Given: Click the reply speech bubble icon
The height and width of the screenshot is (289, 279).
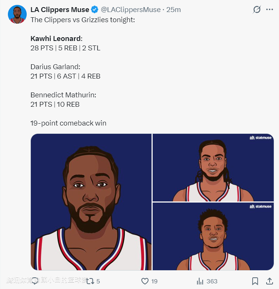Looking at the screenshot, I should click(x=35, y=281).
